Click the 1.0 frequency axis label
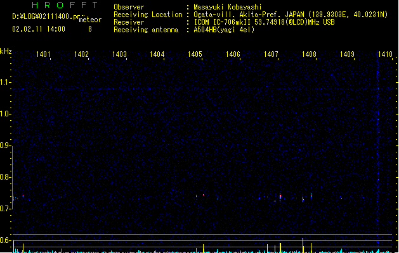 [x=5, y=114]
